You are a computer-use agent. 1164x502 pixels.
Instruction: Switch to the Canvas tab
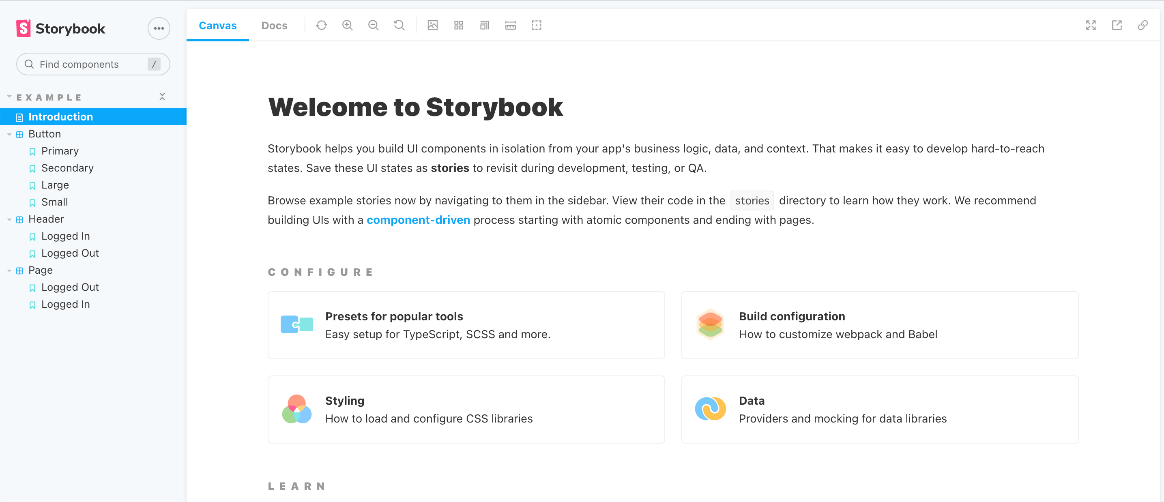pos(217,25)
